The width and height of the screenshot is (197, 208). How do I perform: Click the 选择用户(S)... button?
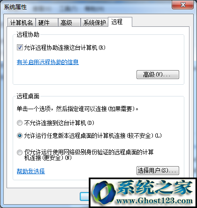pos(158,170)
